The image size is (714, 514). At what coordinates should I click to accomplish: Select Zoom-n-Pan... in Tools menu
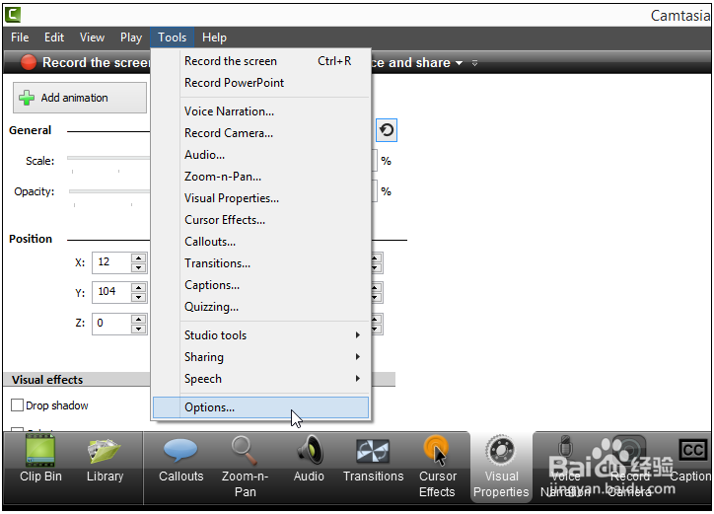point(261,177)
